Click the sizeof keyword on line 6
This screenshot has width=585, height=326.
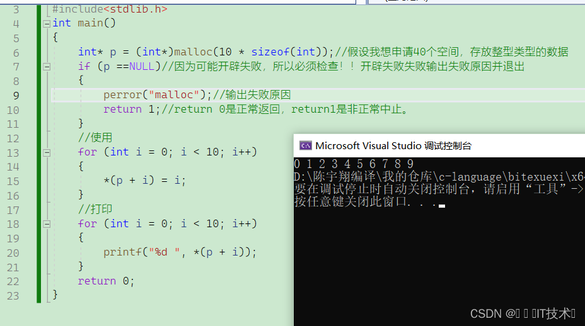270,52
